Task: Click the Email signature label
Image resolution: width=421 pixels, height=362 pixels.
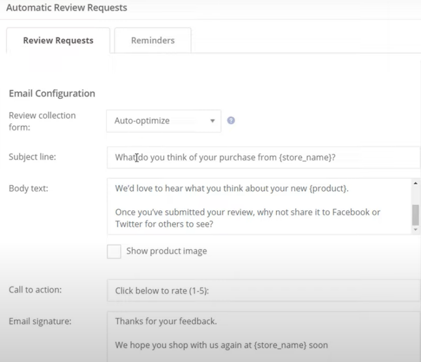Action: [40, 322]
